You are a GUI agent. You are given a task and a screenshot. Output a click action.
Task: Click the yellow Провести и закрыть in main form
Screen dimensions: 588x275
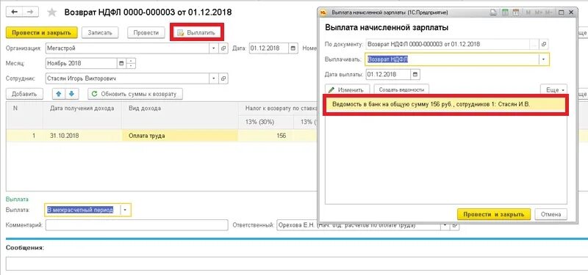42,32
